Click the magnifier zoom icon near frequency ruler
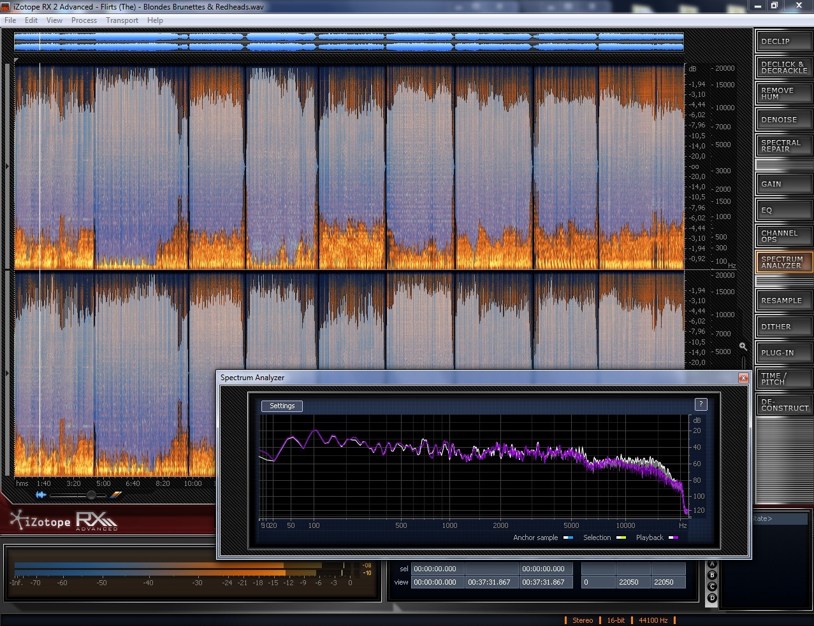Viewport: 814px width, 626px height. pyautogui.click(x=743, y=346)
